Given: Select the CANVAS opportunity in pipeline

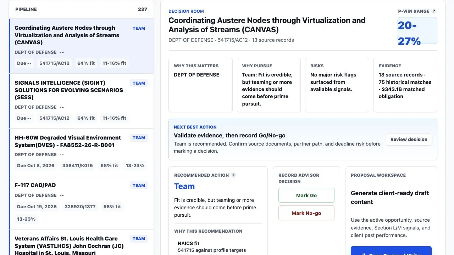Looking at the screenshot, I should 81,46.
